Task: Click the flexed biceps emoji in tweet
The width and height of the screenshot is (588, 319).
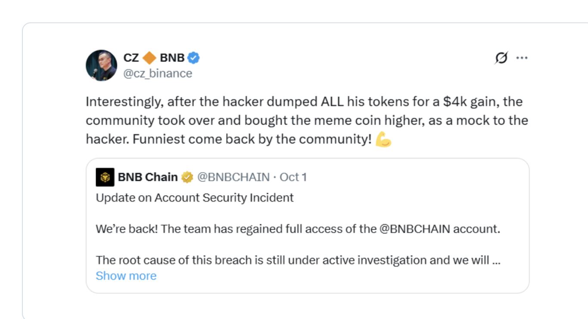Action: point(383,139)
